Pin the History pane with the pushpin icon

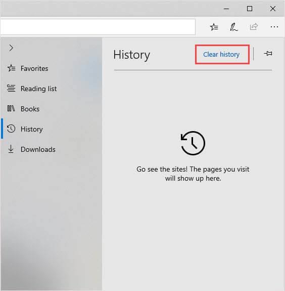[x=268, y=54]
